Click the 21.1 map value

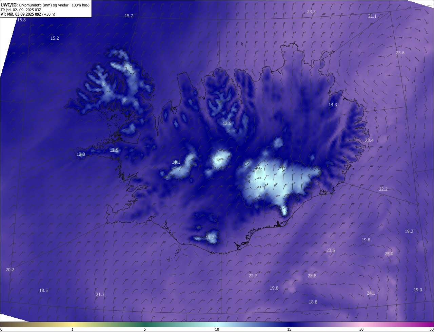coord(372,16)
